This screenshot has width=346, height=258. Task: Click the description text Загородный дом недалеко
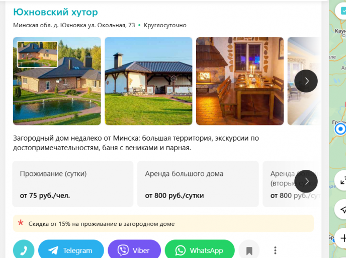click(x=136, y=143)
